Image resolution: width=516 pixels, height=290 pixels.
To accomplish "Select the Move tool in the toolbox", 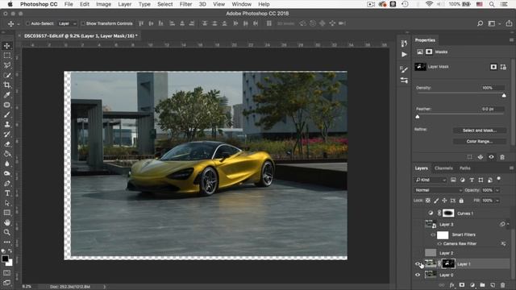I will point(7,46).
